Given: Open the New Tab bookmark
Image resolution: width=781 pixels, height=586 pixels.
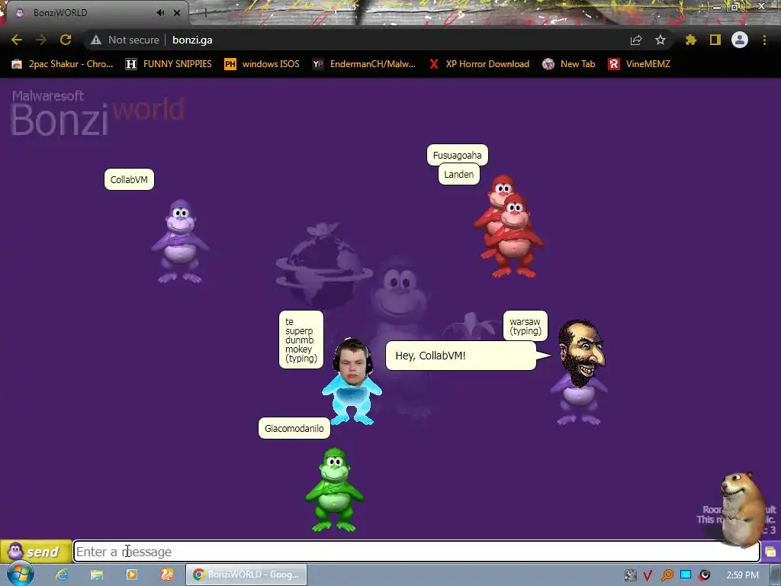Looking at the screenshot, I should pyautogui.click(x=569, y=64).
